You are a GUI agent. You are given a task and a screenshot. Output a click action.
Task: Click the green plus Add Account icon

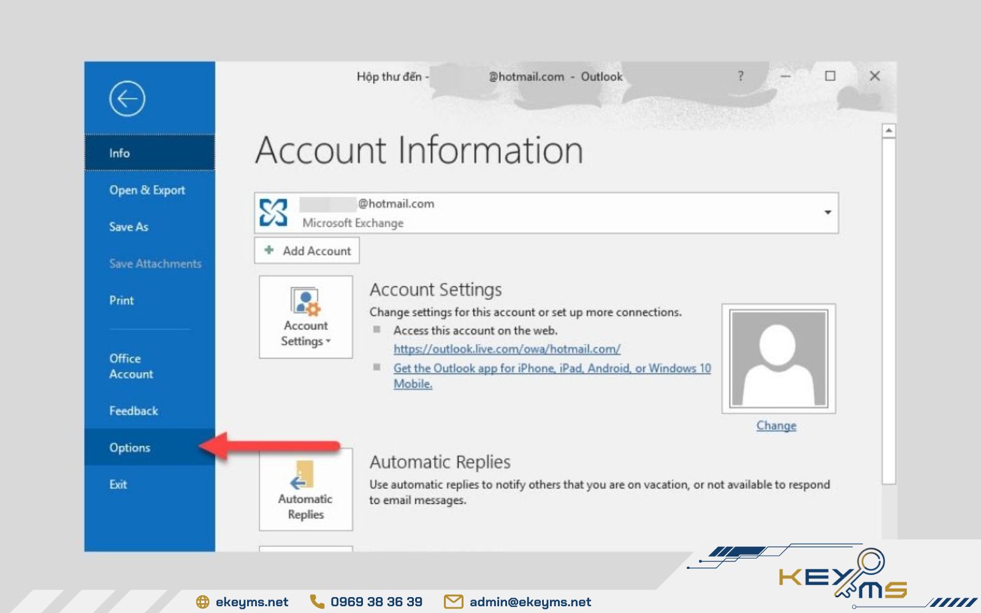(x=269, y=250)
